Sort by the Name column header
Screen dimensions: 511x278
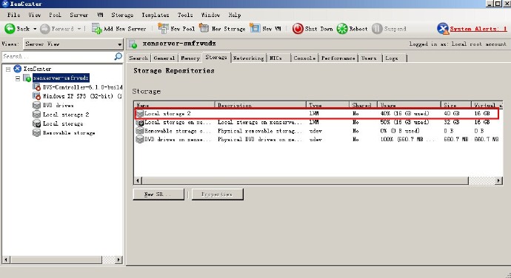click(174, 105)
